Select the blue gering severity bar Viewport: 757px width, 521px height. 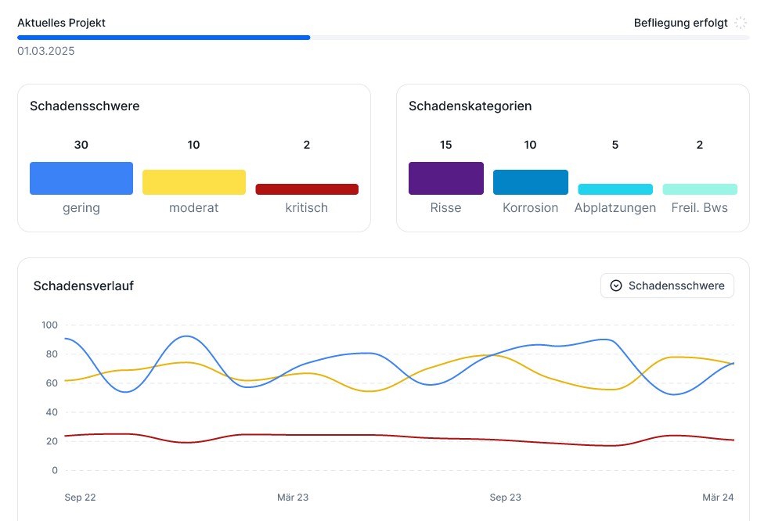click(x=81, y=178)
